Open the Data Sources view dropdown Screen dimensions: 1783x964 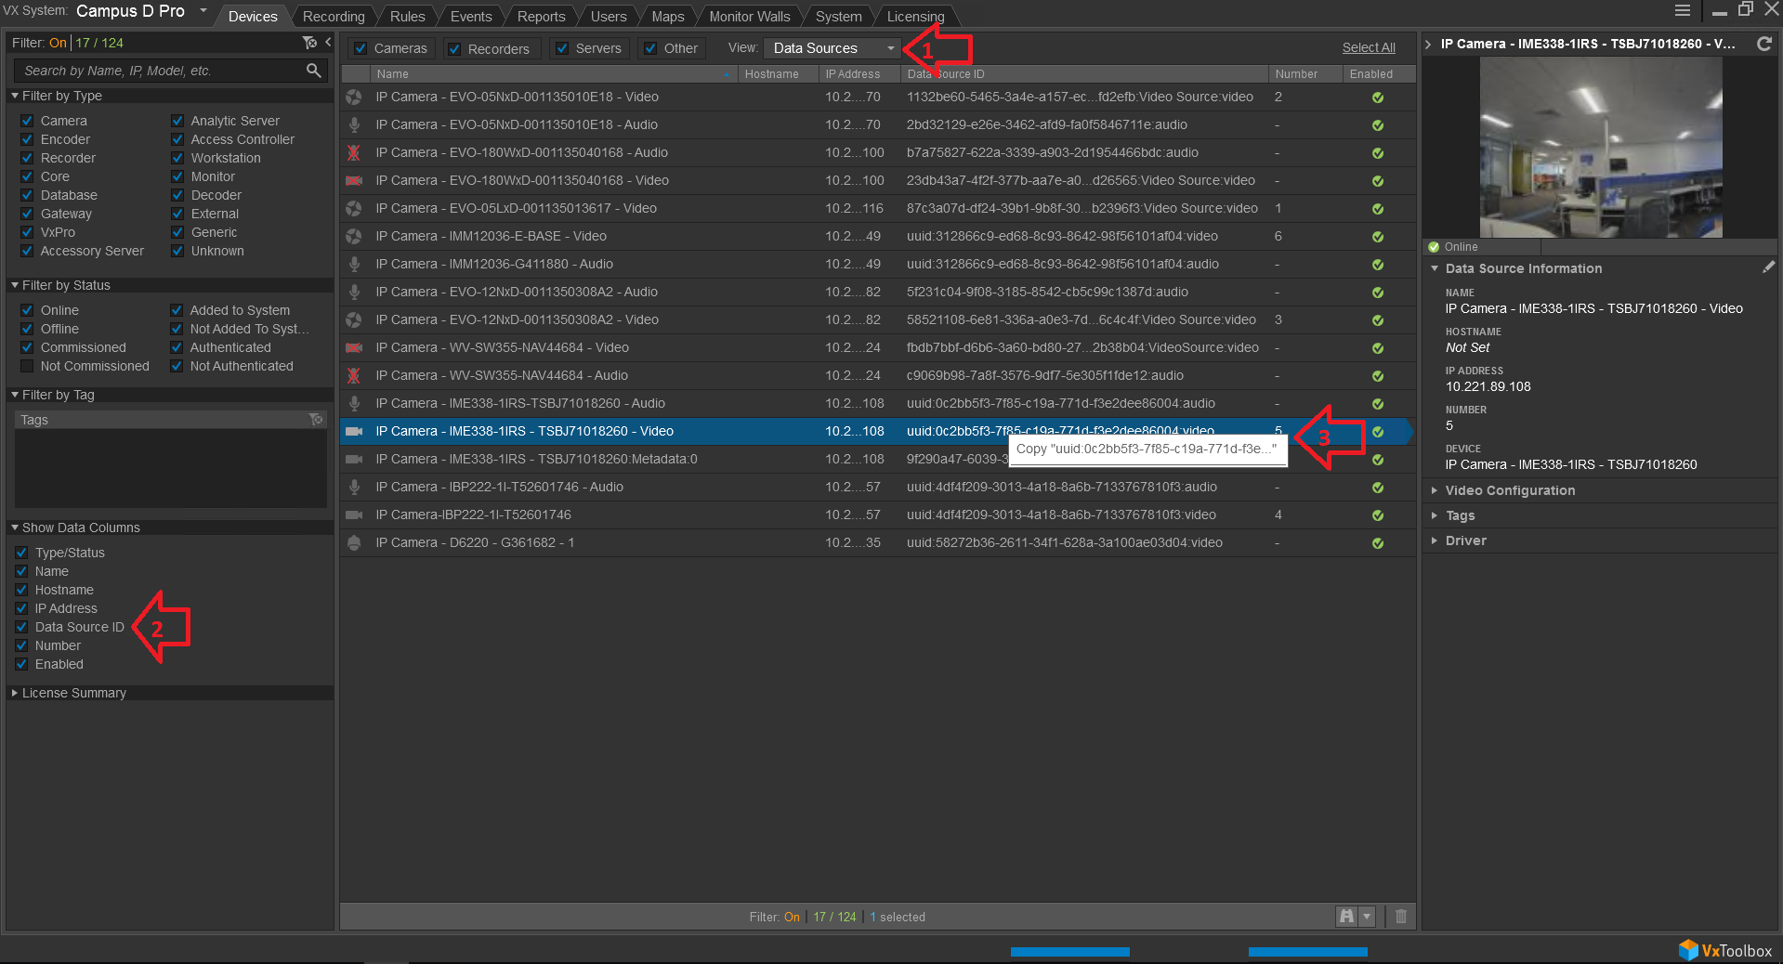pos(832,47)
